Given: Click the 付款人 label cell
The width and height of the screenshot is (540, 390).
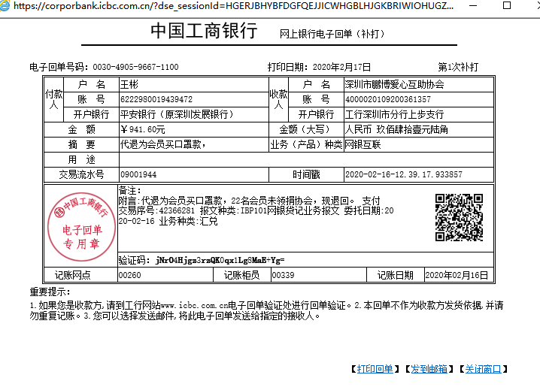Looking at the screenshot, I should tap(53, 99).
